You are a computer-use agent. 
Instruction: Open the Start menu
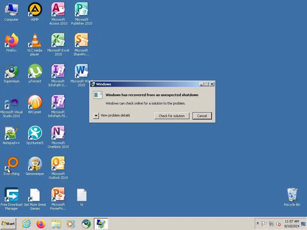8,224
